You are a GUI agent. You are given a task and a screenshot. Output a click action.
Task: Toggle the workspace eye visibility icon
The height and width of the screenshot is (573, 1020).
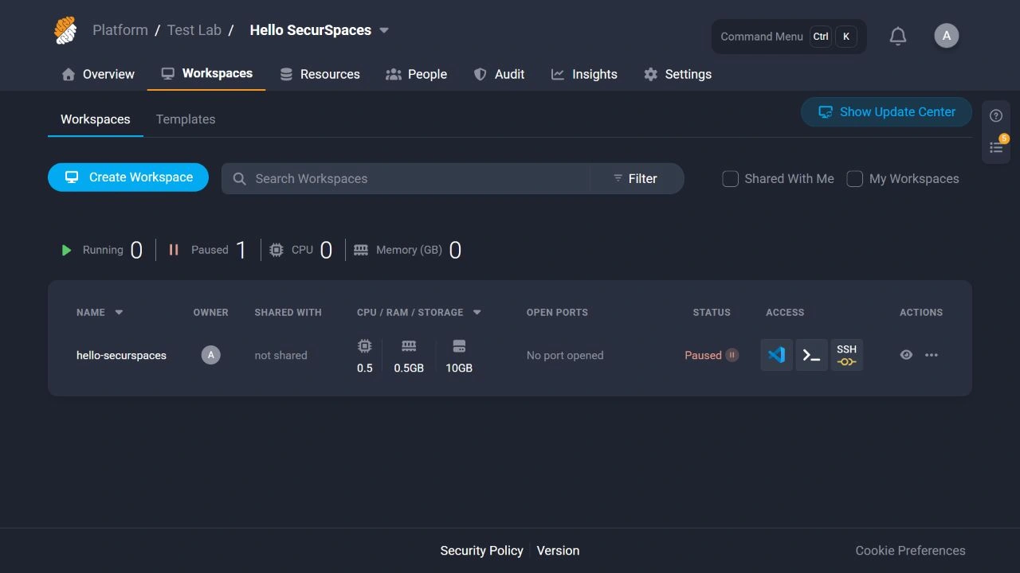(906, 355)
